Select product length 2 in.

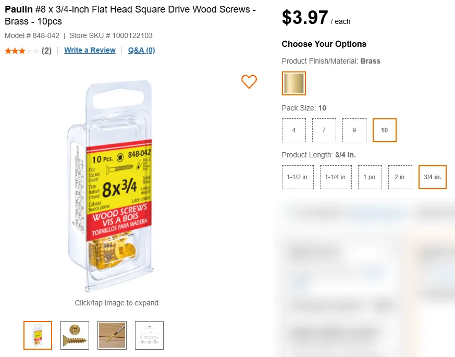(x=400, y=177)
